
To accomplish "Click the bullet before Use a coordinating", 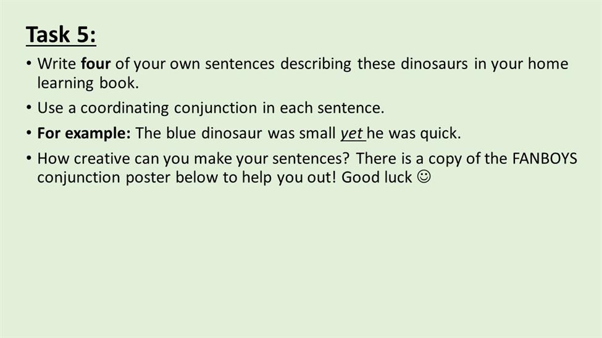I will coord(29,107).
